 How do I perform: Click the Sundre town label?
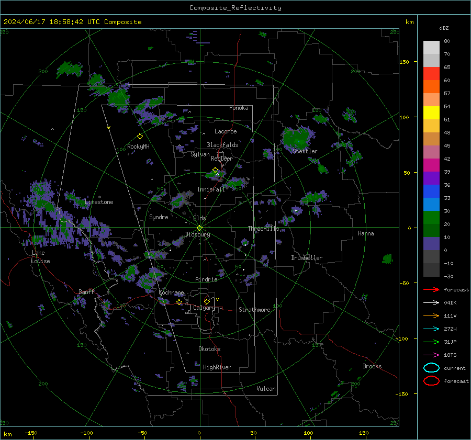pyautogui.click(x=159, y=217)
